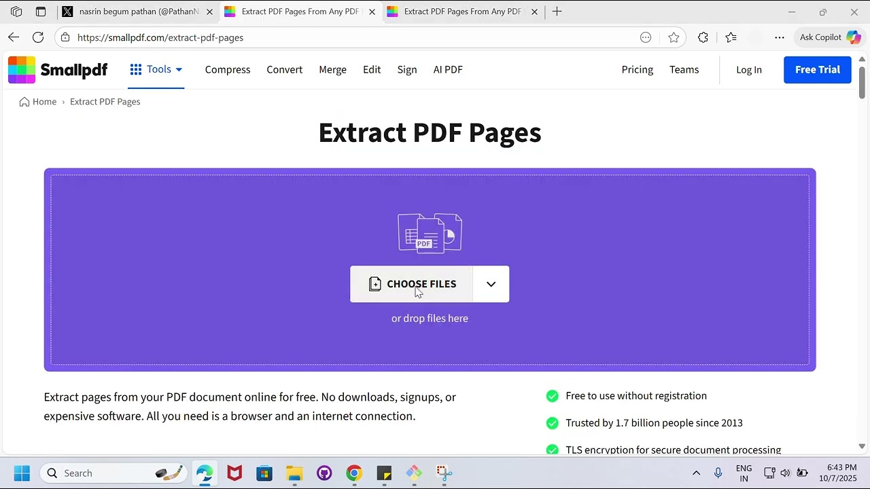870x489 pixels.
Task: Show hidden system tray icons
Action: (x=696, y=473)
